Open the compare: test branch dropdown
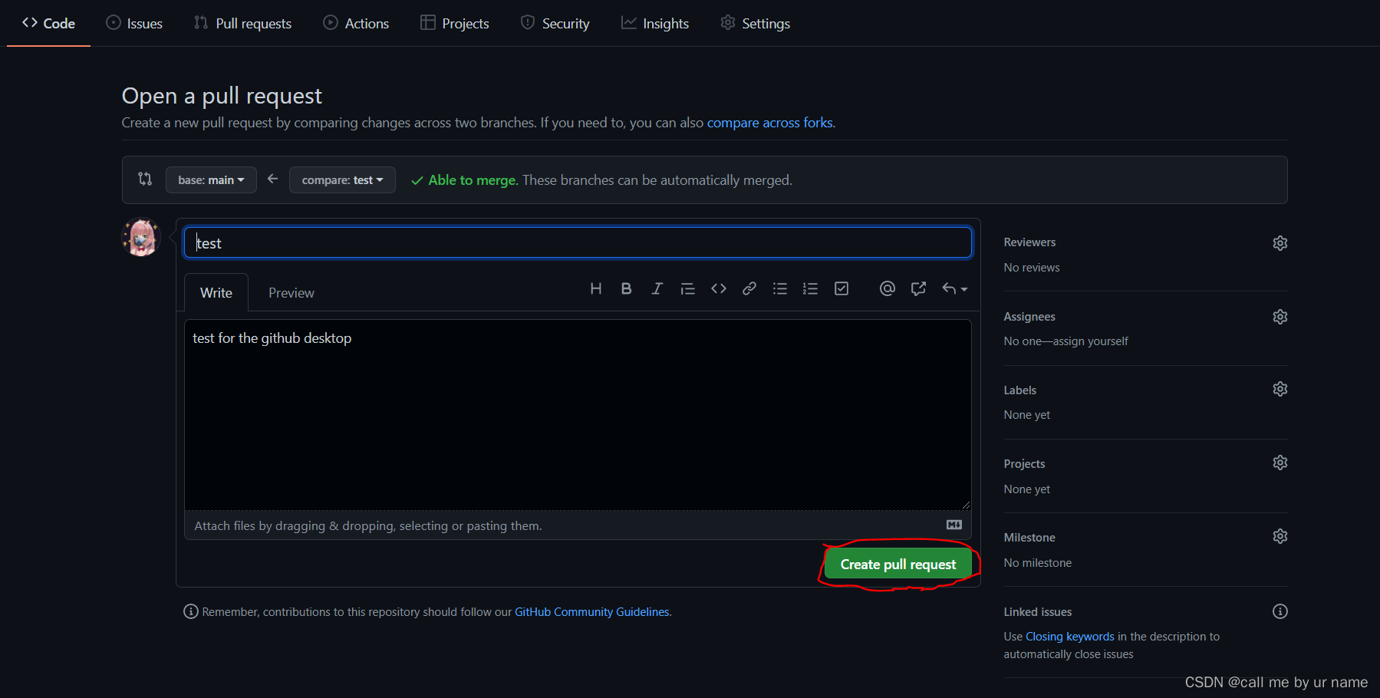 click(342, 179)
